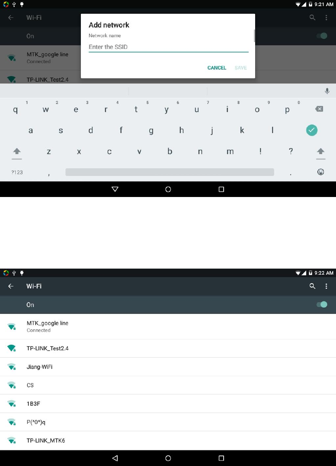Tap the bottom screen recent apps square
This screenshot has height=466, width=336.
221,458
